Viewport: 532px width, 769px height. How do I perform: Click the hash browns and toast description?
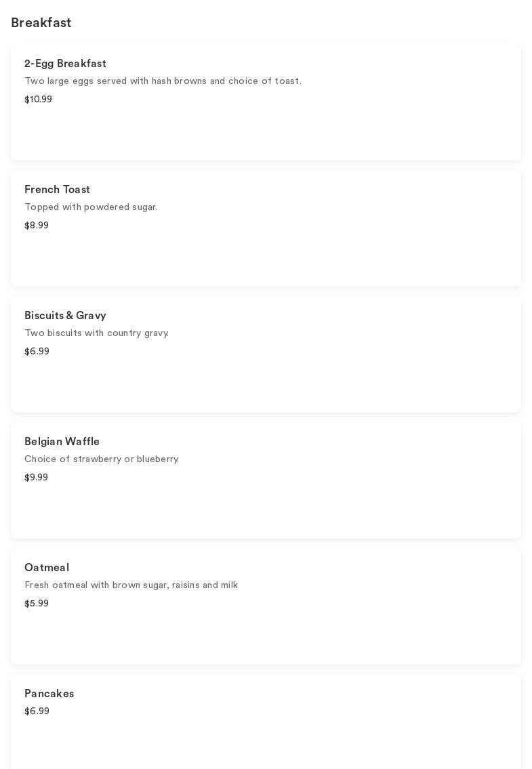pyautogui.click(x=163, y=81)
